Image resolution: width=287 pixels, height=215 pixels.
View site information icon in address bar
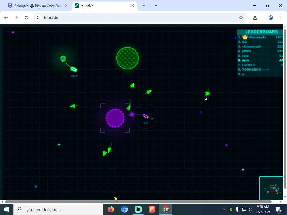point(38,18)
